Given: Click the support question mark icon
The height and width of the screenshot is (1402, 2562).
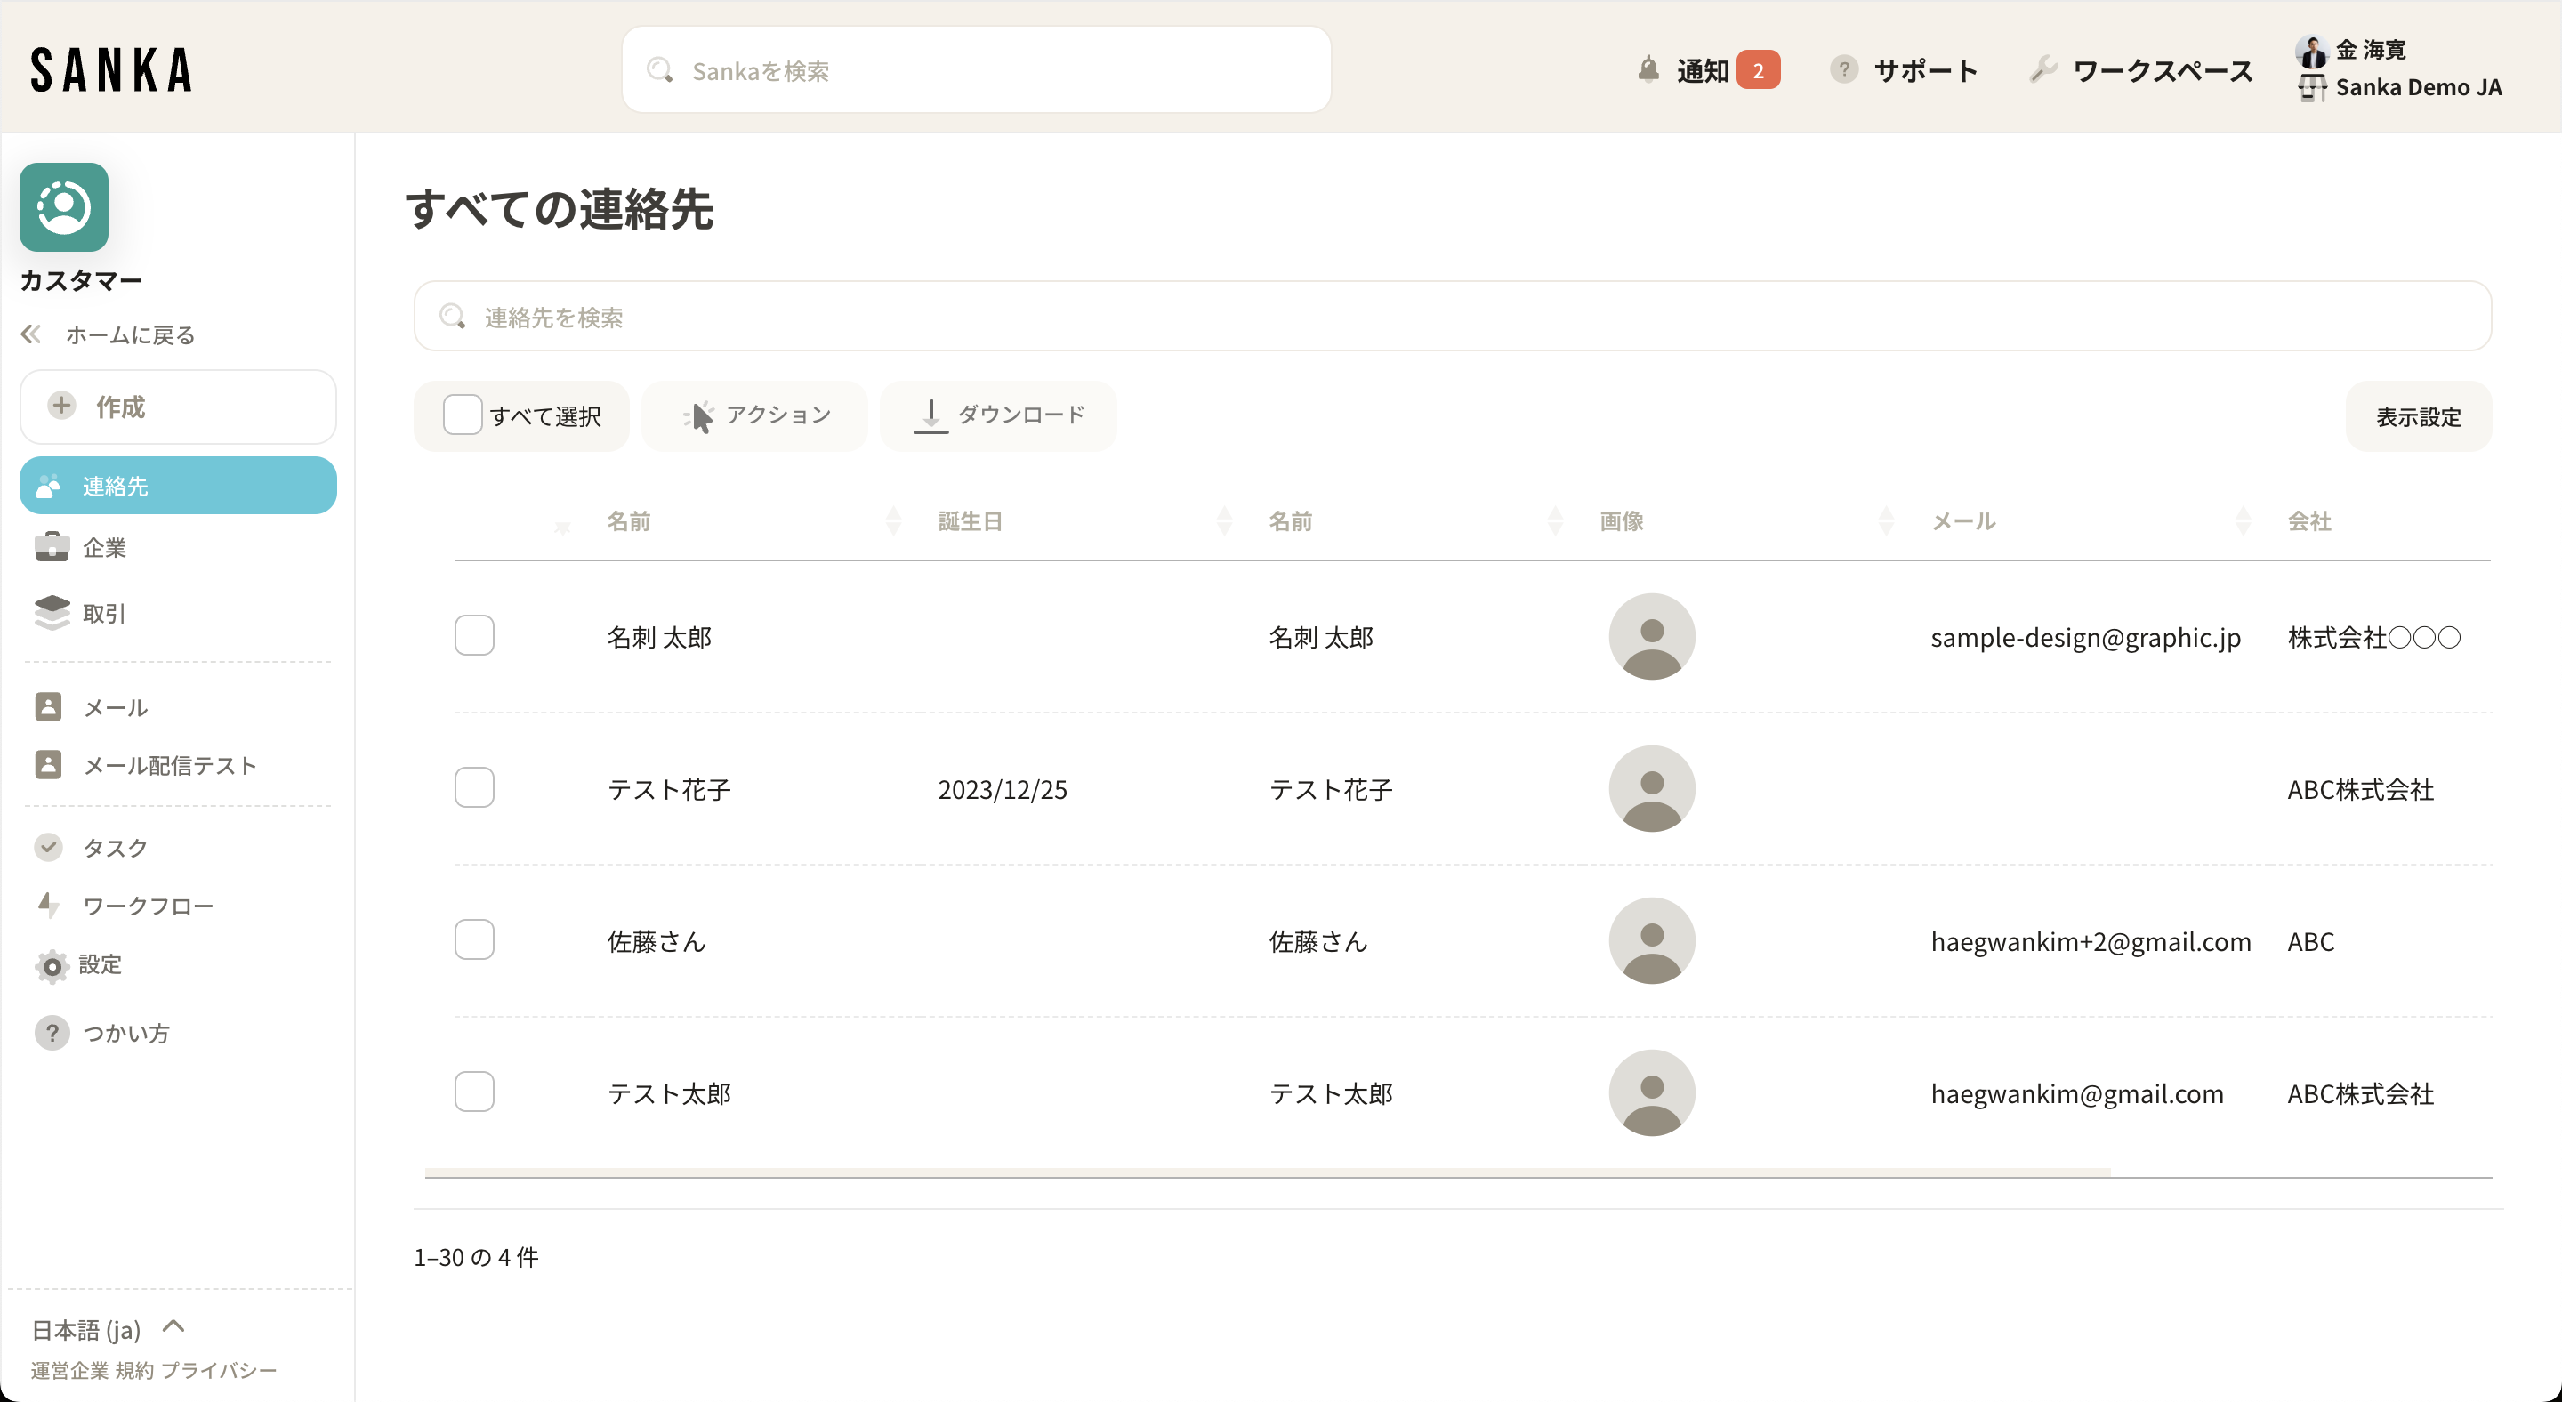Looking at the screenshot, I should point(1843,69).
